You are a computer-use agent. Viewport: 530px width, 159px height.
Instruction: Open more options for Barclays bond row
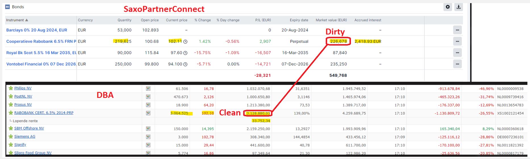pos(457,30)
